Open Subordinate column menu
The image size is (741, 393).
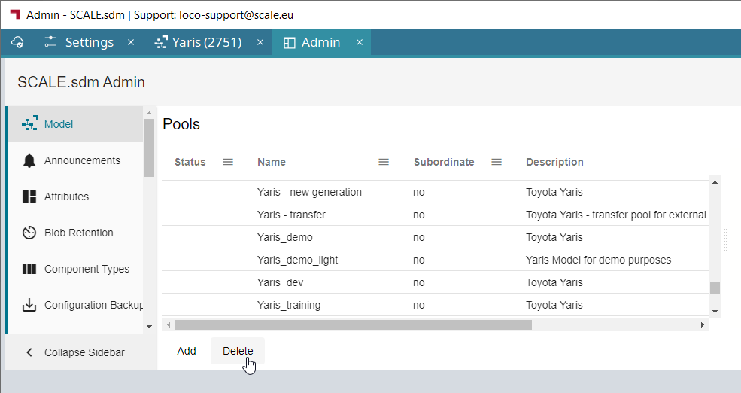click(x=497, y=162)
